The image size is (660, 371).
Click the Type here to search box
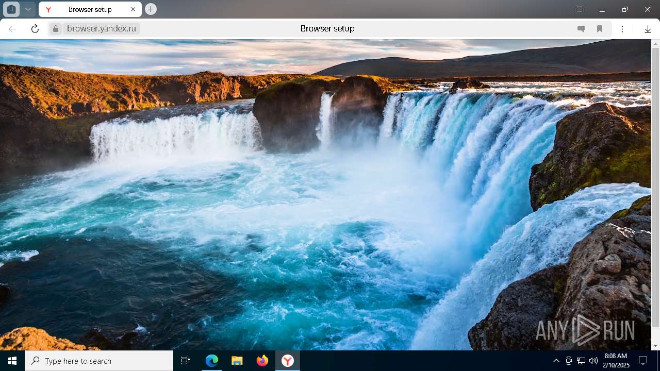point(99,361)
